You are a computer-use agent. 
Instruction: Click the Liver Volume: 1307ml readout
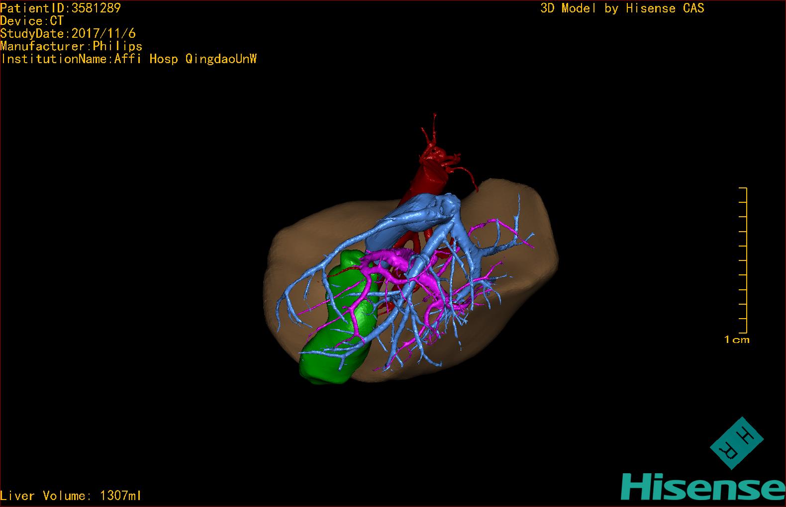(71, 496)
